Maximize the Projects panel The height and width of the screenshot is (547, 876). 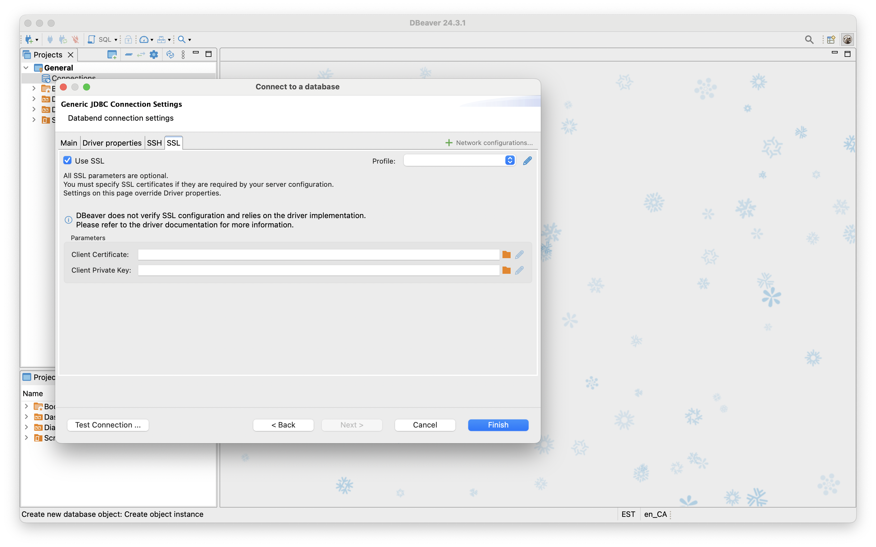(x=209, y=54)
